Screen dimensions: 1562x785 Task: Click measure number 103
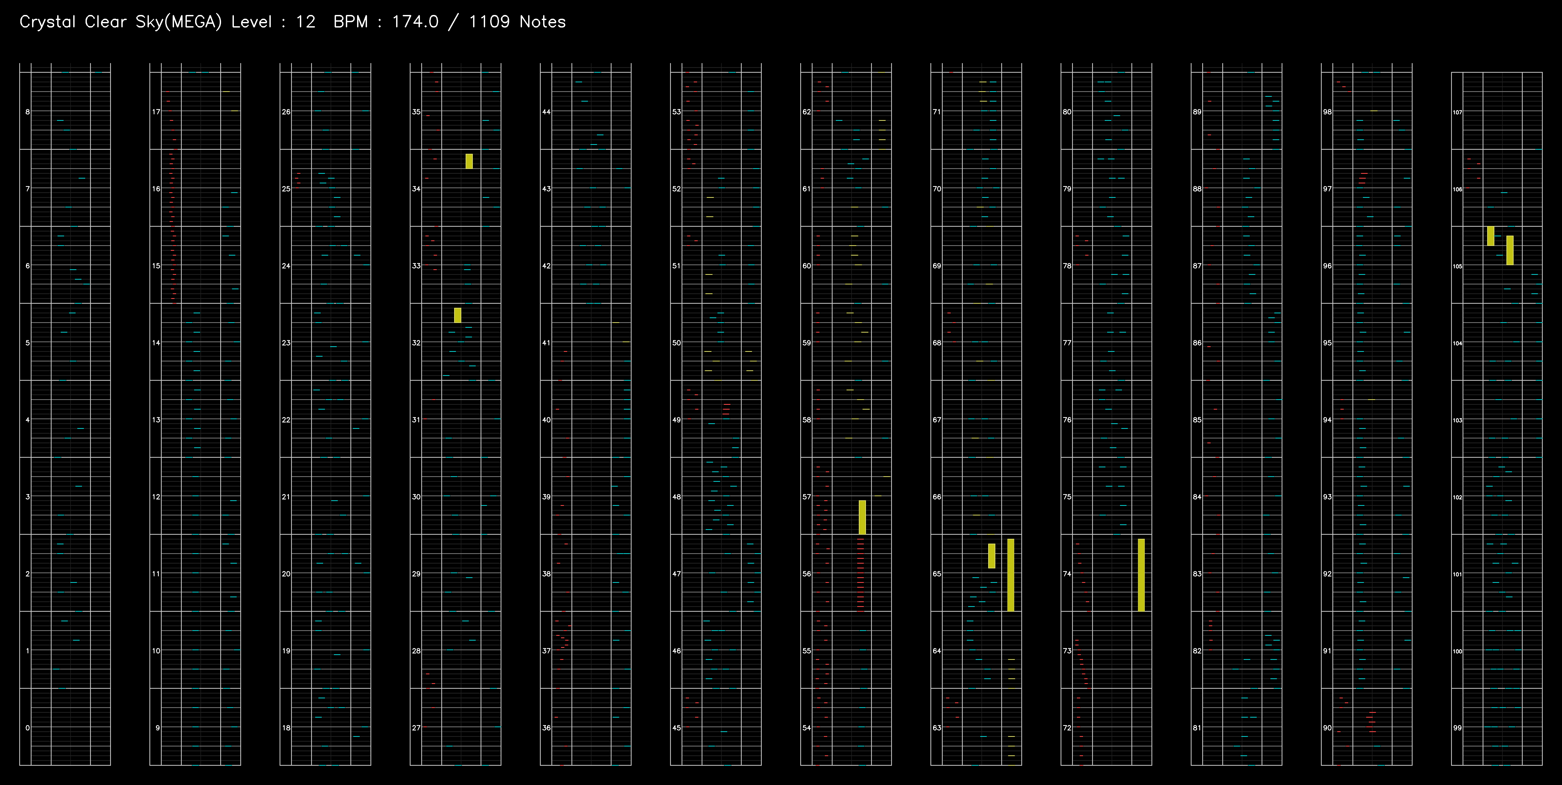point(1458,420)
